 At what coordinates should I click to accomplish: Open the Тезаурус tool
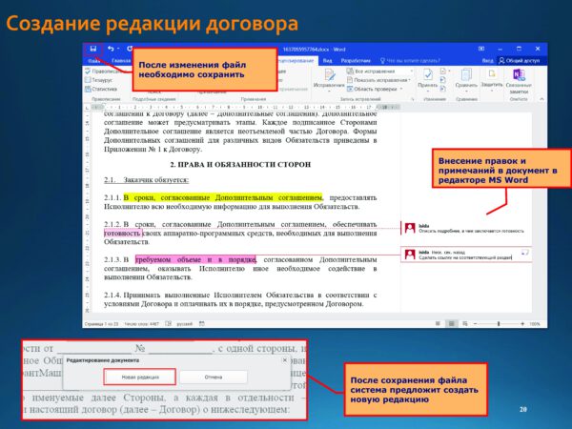tap(105, 80)
